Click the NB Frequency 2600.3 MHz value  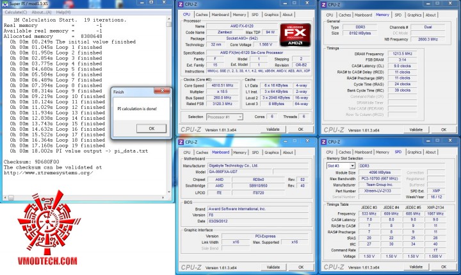(x=428, y=39)
